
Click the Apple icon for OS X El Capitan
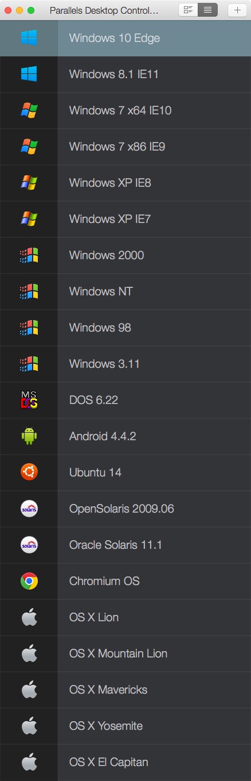pos(29,762)
